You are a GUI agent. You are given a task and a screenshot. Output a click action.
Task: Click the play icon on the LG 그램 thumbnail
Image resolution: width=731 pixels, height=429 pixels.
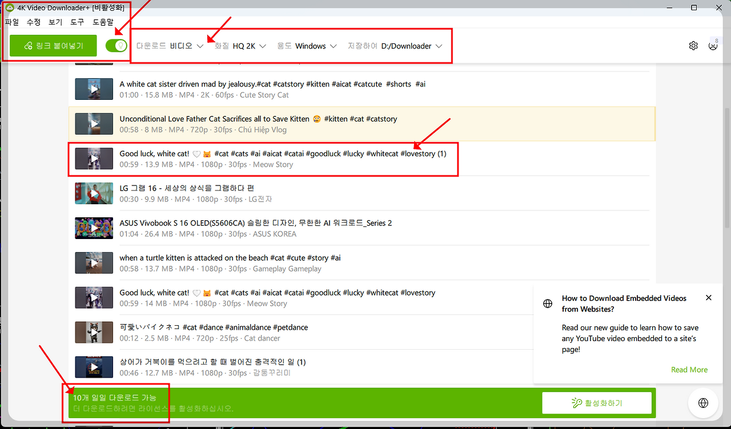94,193
